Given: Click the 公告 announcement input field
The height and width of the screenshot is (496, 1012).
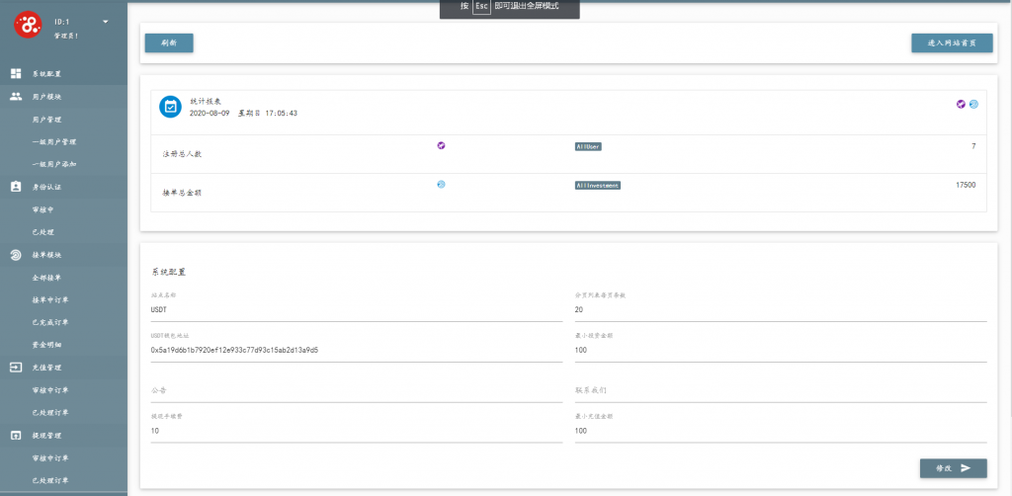Looking at the screenshot, I should click(x=356, y=391).
